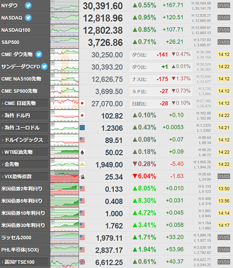Click the chart popup icon in the 米国債券10年利回り chart
233x268 pixels.
click(x=53, y=210)
